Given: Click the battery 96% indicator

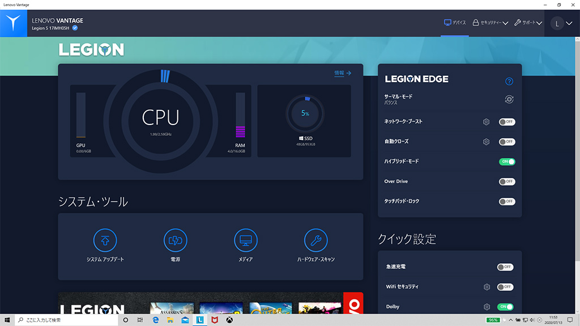Looking at the screenshot, I should pos(493,320).
